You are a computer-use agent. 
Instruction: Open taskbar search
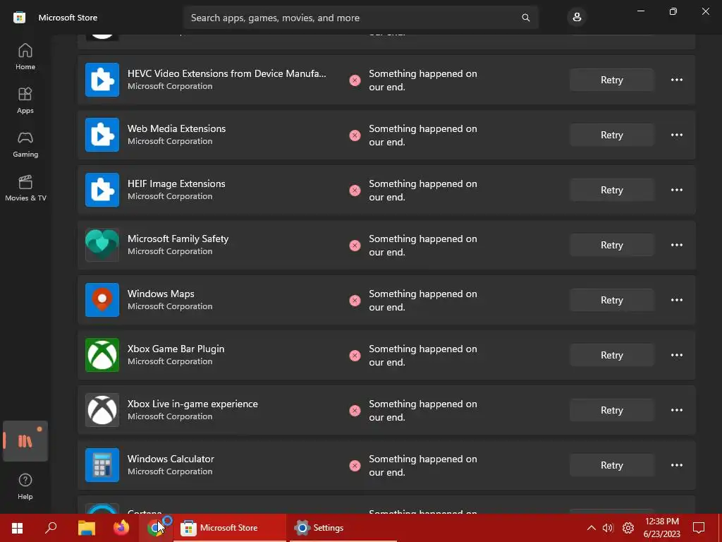[51, 528]
